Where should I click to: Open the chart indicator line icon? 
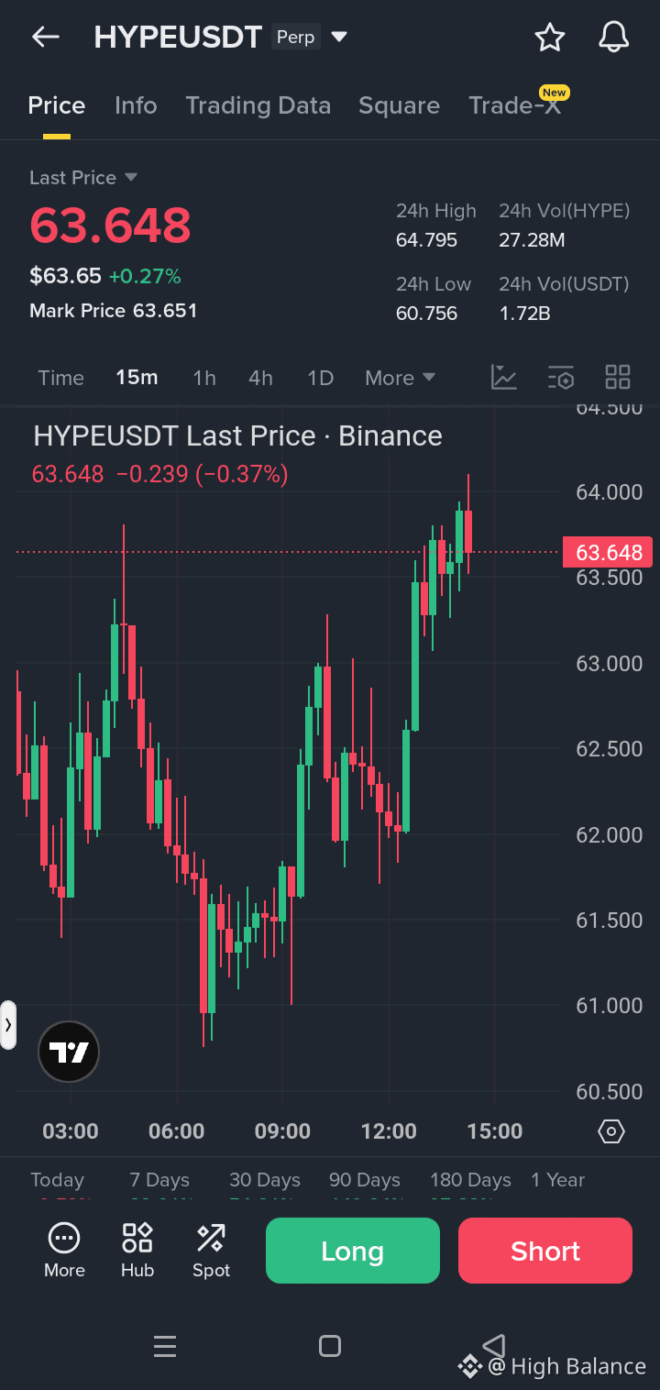tap(504, 377)
